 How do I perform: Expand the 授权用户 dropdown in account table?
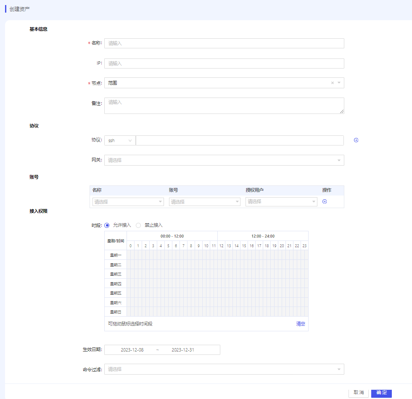[x=281, y=202]
